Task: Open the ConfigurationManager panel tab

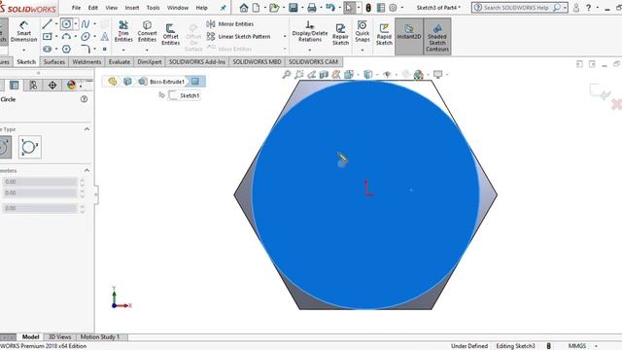Action: pyautogui.click(x=33, y=85)
